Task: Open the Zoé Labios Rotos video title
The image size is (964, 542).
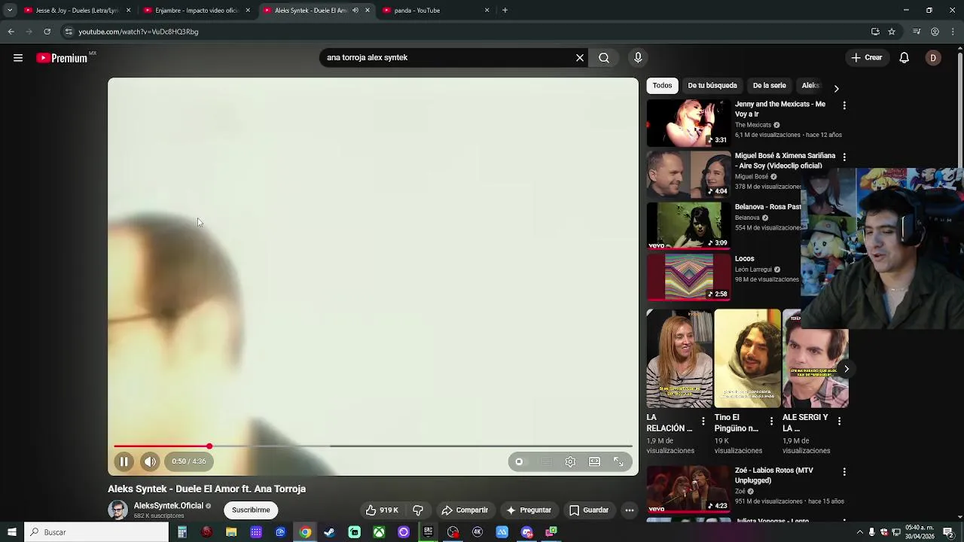Action: [x=773, y=476]
